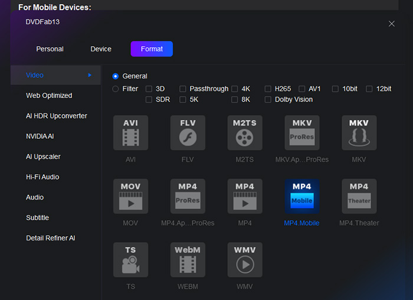Image resolution: width=413 pixels, height=300 pixels.
Task: Select AI HDR Upconverter in sidebar
Action: 57,116
